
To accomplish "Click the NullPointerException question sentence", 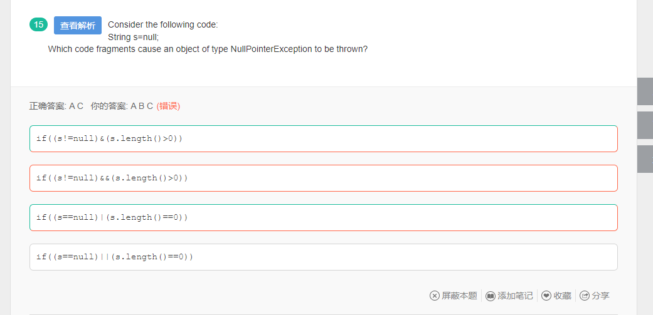I will [x=208, y=49].
